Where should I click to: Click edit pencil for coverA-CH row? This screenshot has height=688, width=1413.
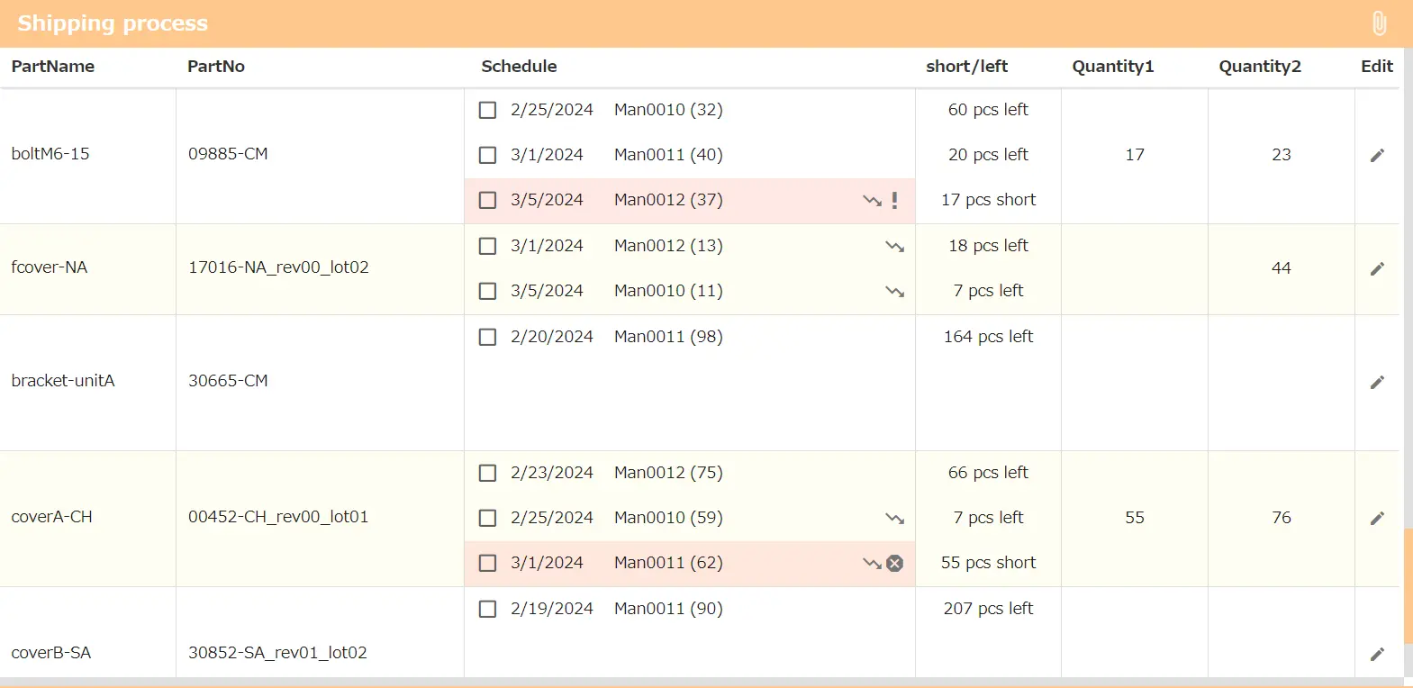pyautogui.click(x=1377, y=519)
